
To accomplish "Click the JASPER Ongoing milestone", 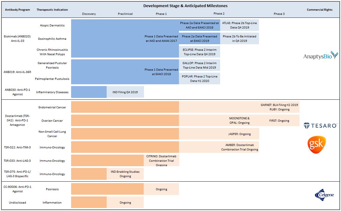I will coord(239,134).
